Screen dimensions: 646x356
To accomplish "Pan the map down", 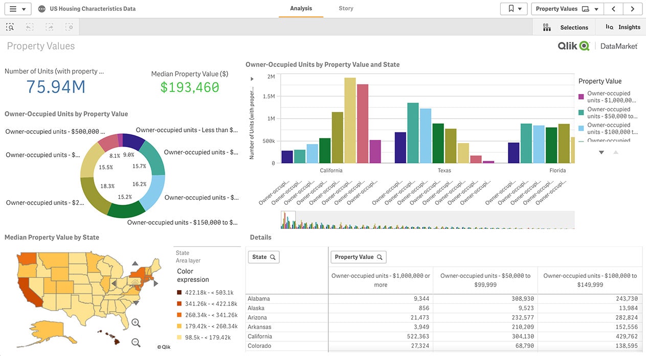I will pos(135,302).
